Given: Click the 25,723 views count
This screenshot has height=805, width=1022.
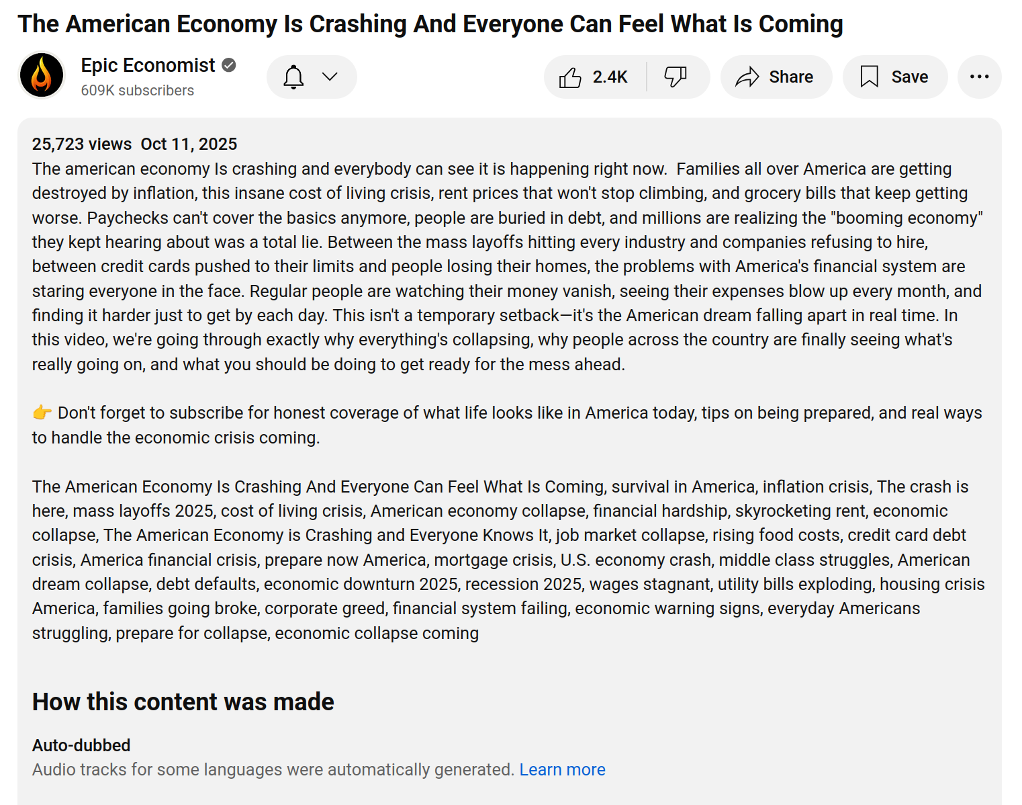Looking at the screenshot, I should pyautogui.click(x=82, y=144).
